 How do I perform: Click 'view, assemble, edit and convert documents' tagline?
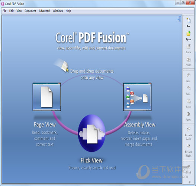[91, 48]
